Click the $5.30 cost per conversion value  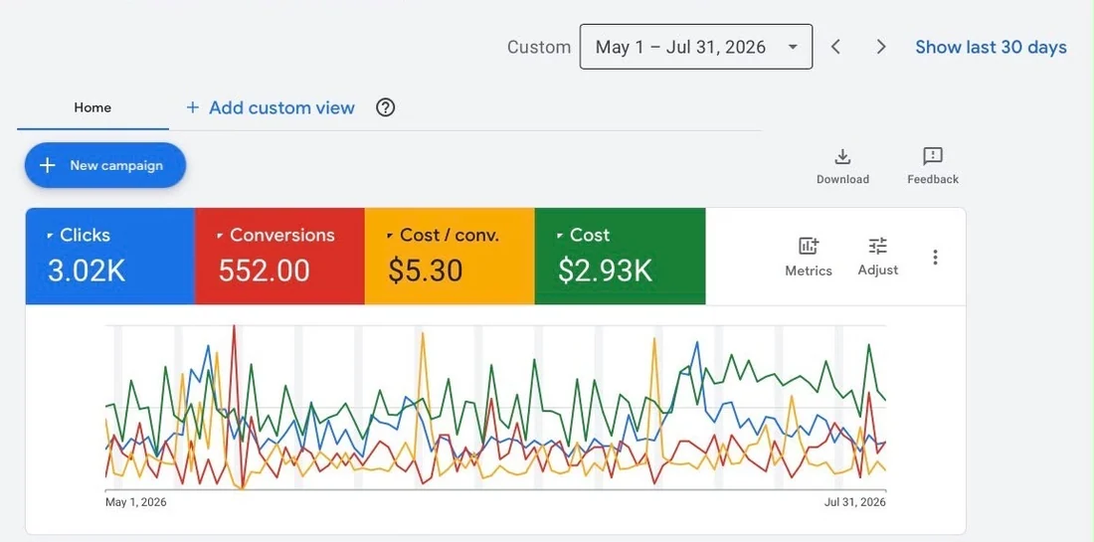click(x=426, y=271)
